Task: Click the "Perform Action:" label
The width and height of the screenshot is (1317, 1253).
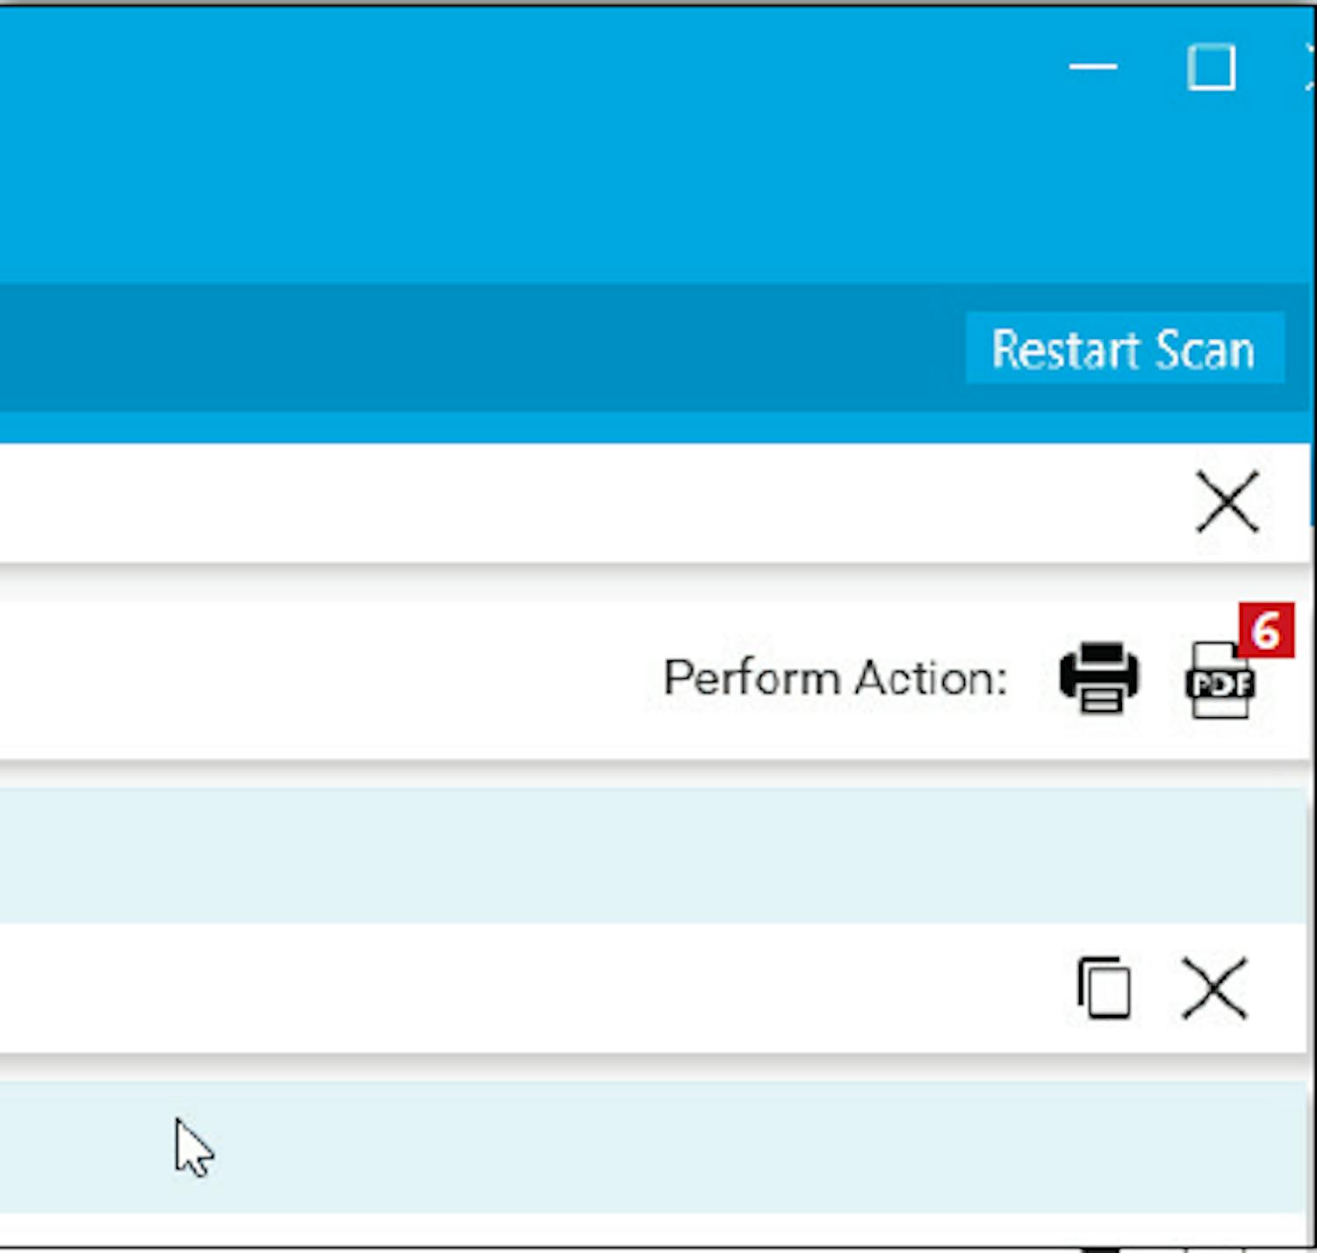Action: pos(835,679)
